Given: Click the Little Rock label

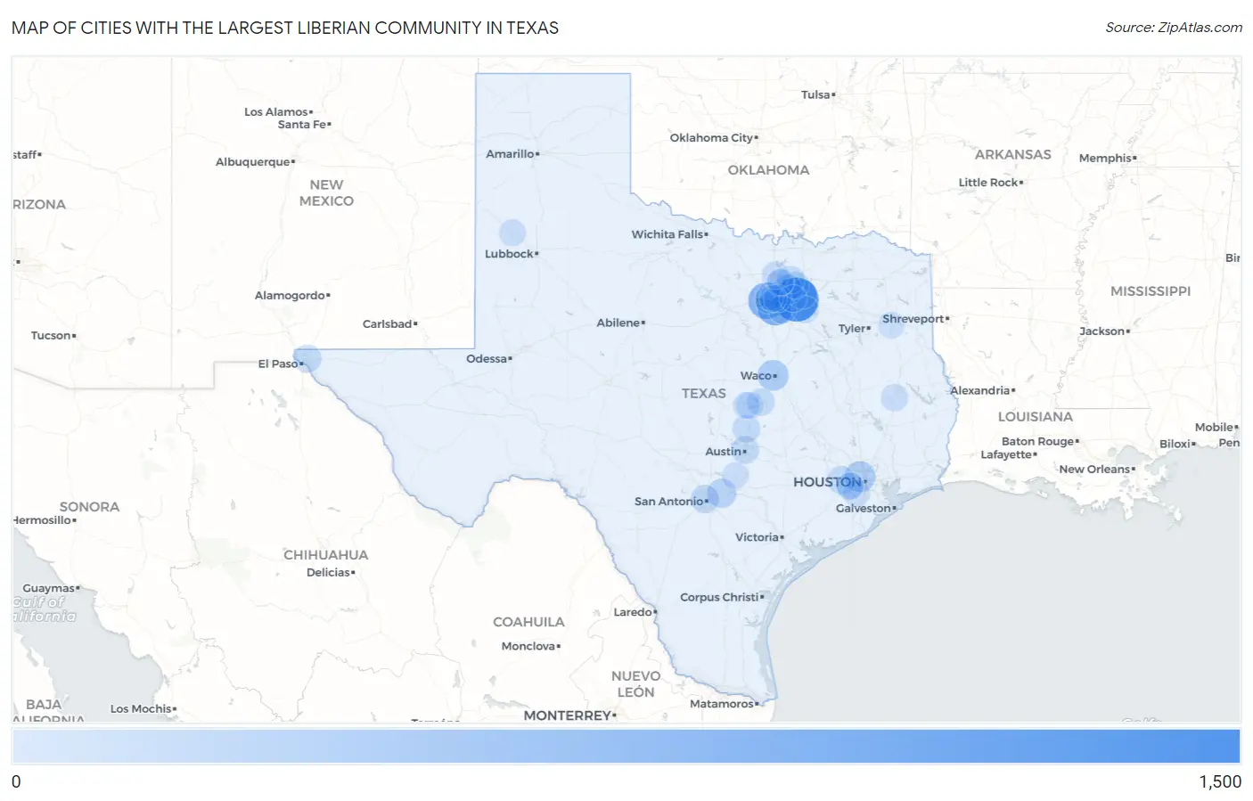Looking at the screenshot, I should 988,183.
